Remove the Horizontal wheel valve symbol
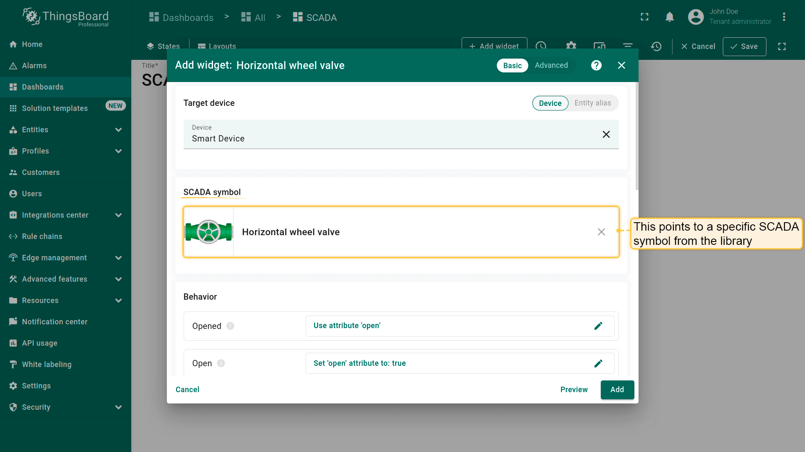The width and height of the screenshot is (805, 452). [x=601, y=232]
